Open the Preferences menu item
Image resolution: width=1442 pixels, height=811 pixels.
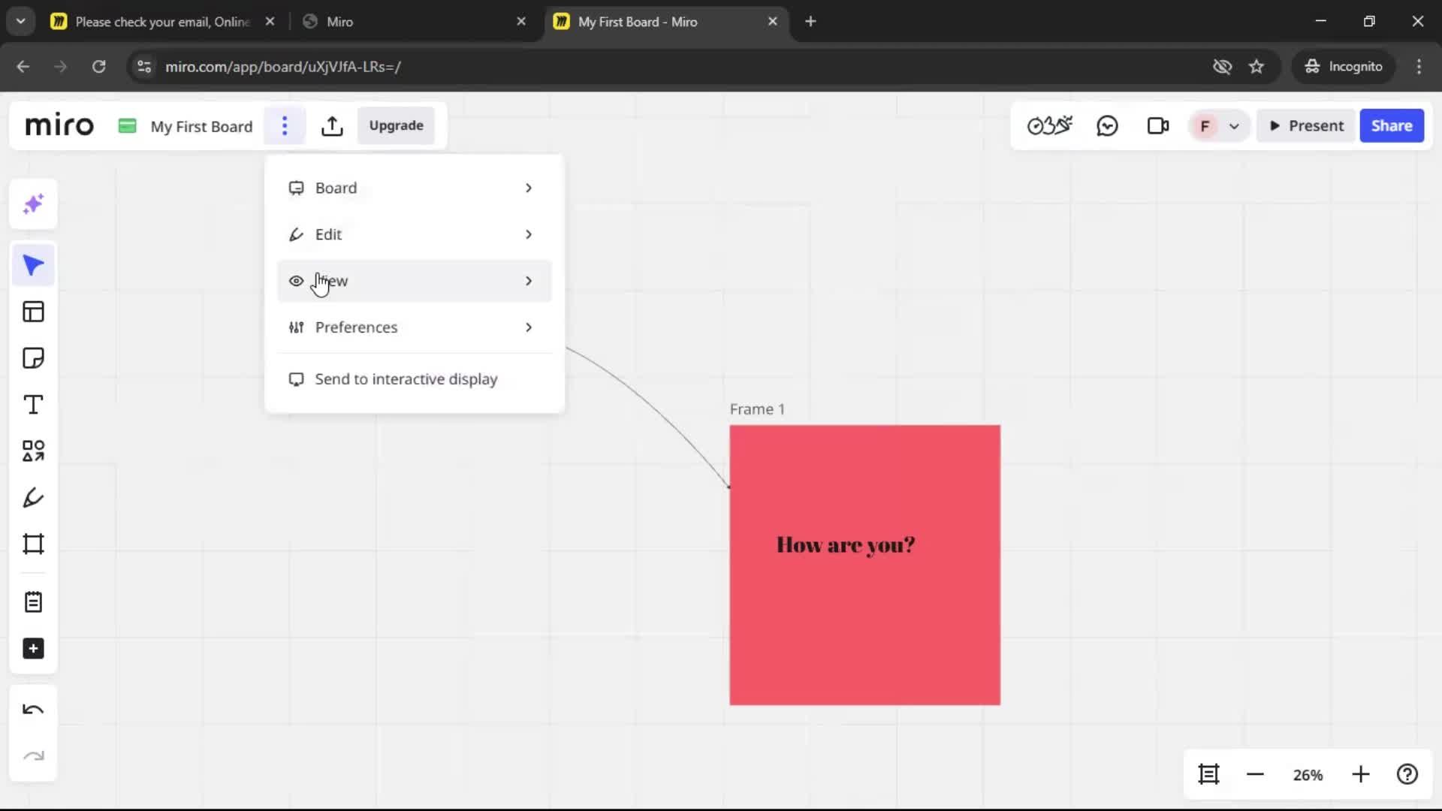pos(415,327)
